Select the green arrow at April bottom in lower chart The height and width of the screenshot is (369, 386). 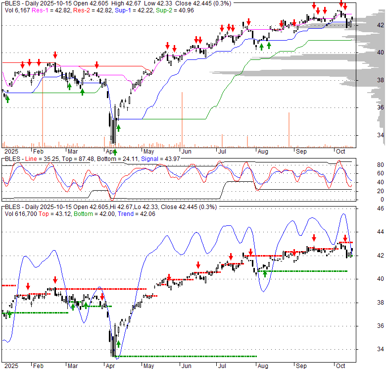tap(118, 343)
